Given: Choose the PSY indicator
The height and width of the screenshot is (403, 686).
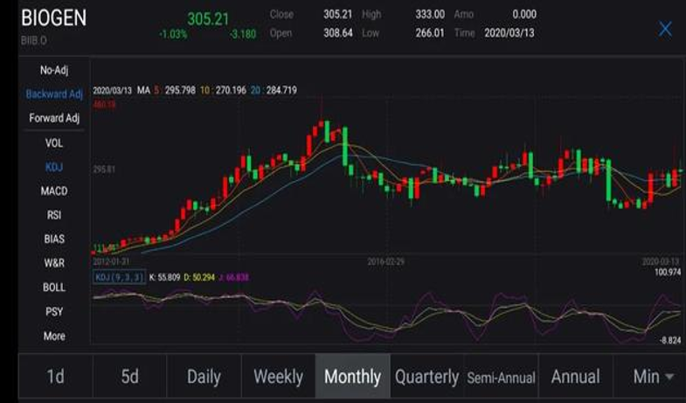Looking at the screenshot, I should point(54,311).
